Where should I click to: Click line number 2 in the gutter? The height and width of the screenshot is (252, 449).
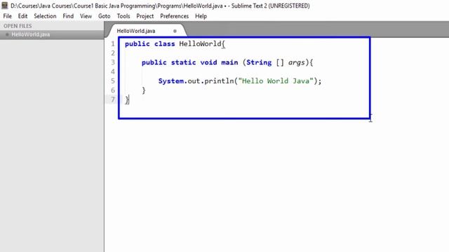pyautogui.click(x=113, y=53)
